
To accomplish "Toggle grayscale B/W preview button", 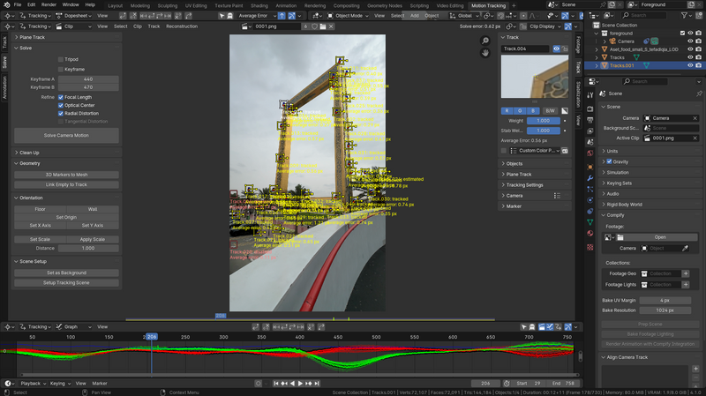I will point(551,110).
